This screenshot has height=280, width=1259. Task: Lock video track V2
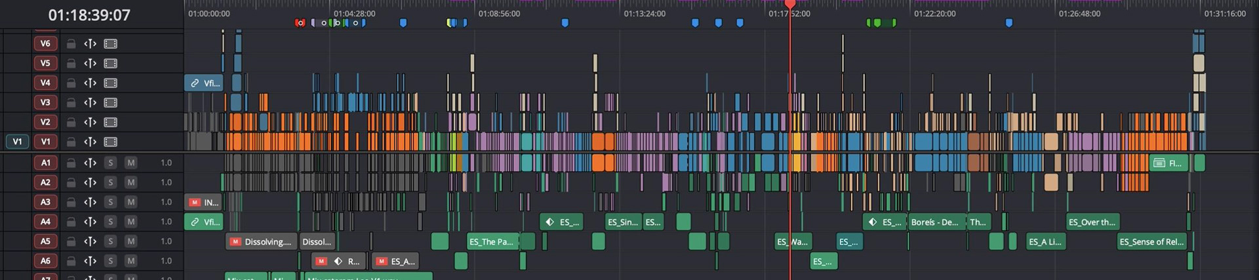(71, 123)
